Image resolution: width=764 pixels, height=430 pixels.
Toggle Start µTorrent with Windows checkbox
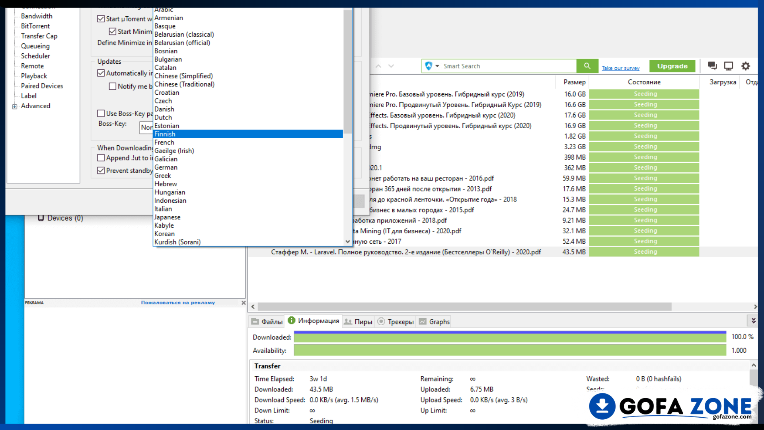coord(101,19)
